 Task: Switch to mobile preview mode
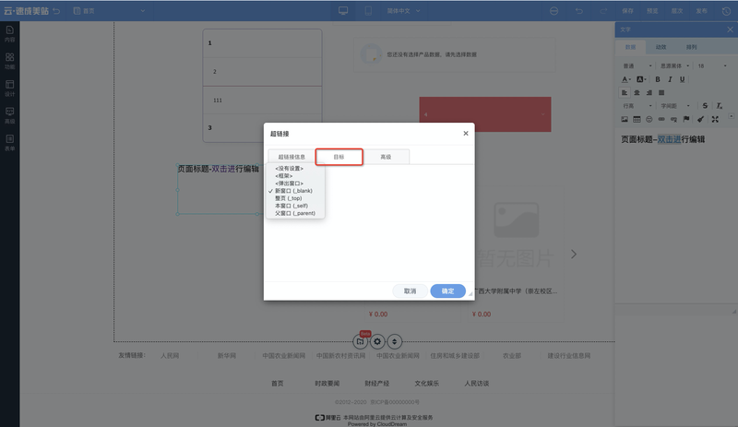click(x=368, y=11)
